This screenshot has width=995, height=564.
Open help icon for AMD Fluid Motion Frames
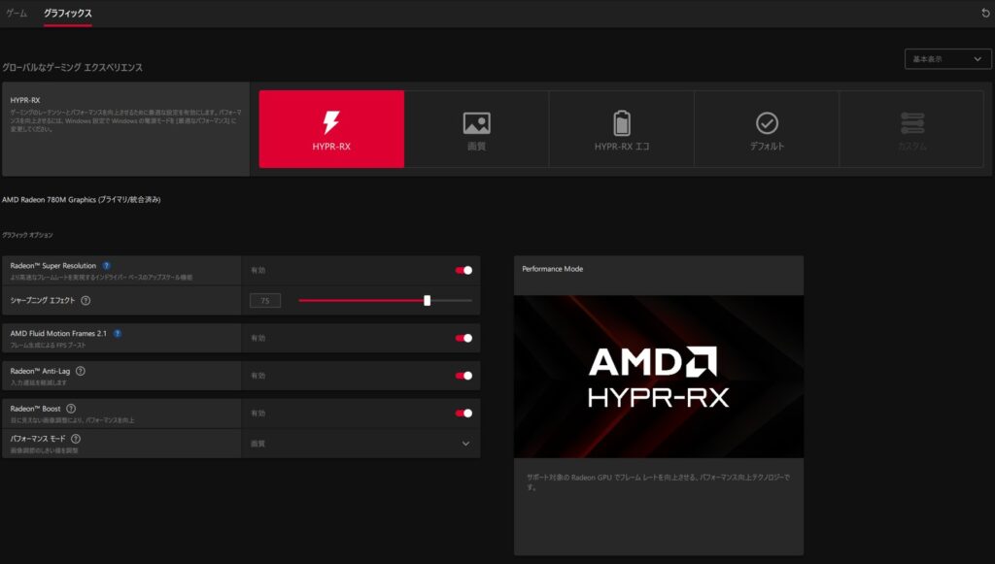tap(118, 333)
